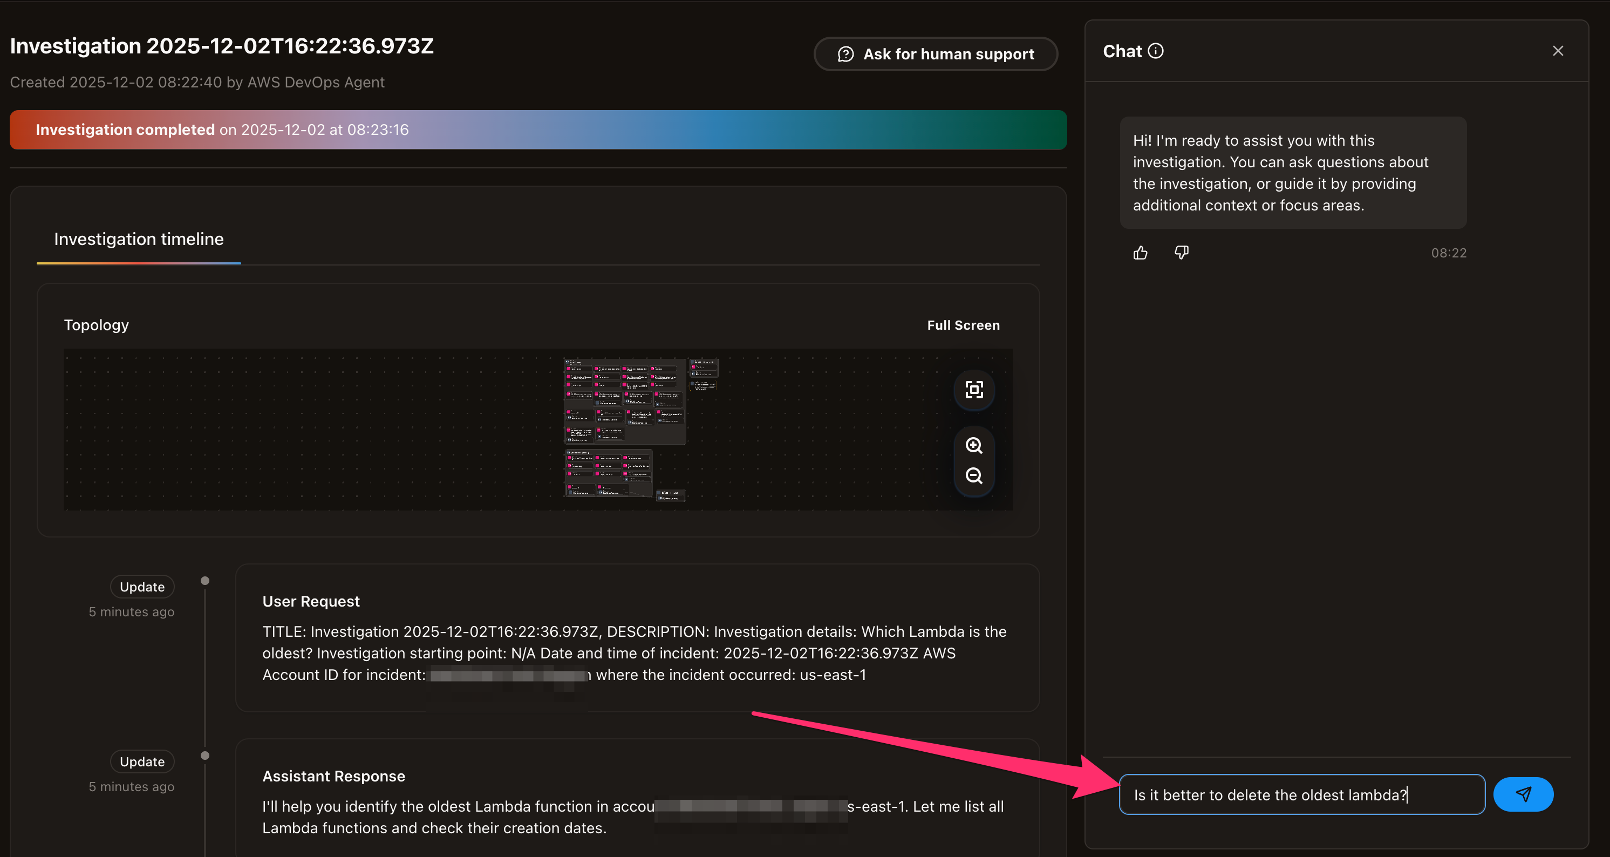This screenshot has height=857, width=1610.
Task: Open topology in Full Screen
Action: point(963,325)
